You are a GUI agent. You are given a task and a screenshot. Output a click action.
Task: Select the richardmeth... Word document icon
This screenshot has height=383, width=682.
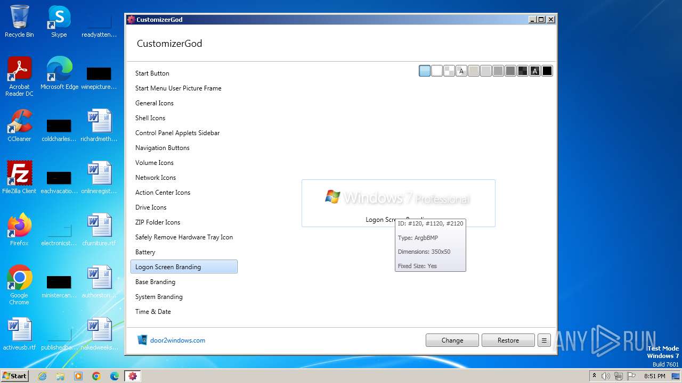[99, 126]
